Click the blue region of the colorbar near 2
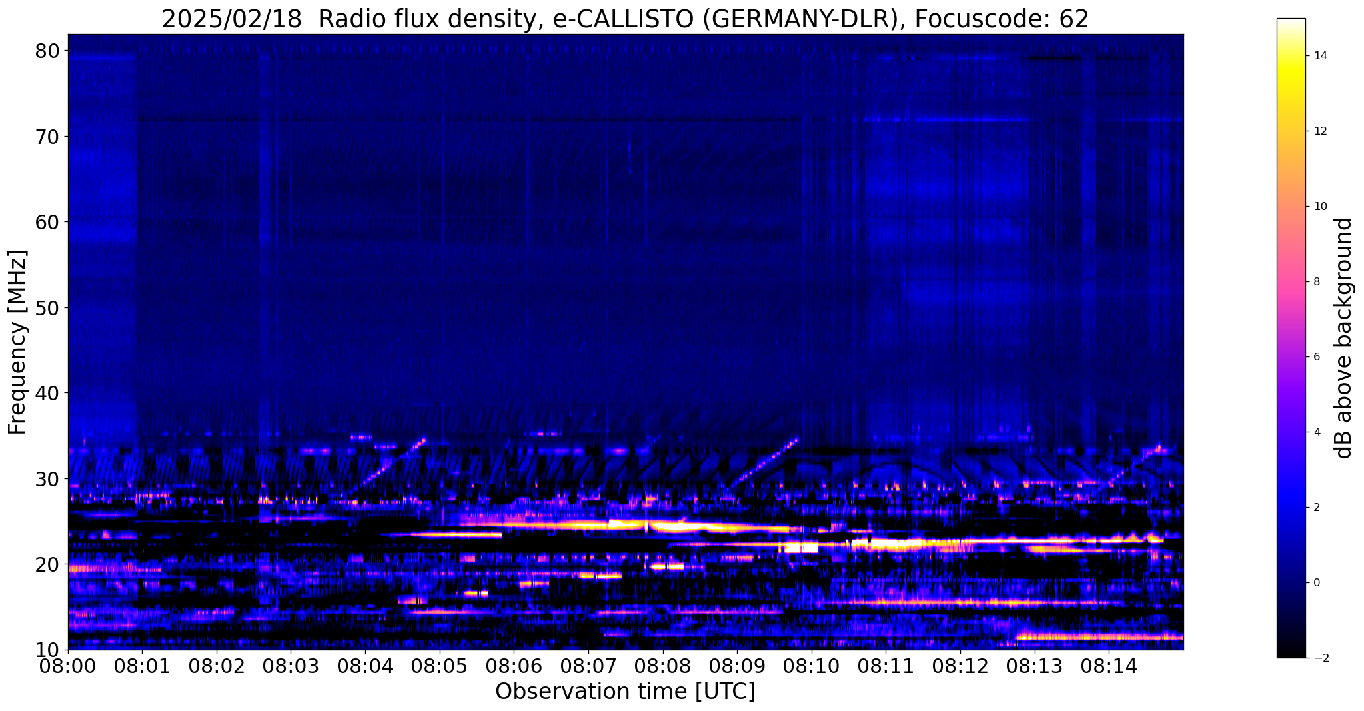This screenshot has width=1364, height=711. click(1291, 508)
